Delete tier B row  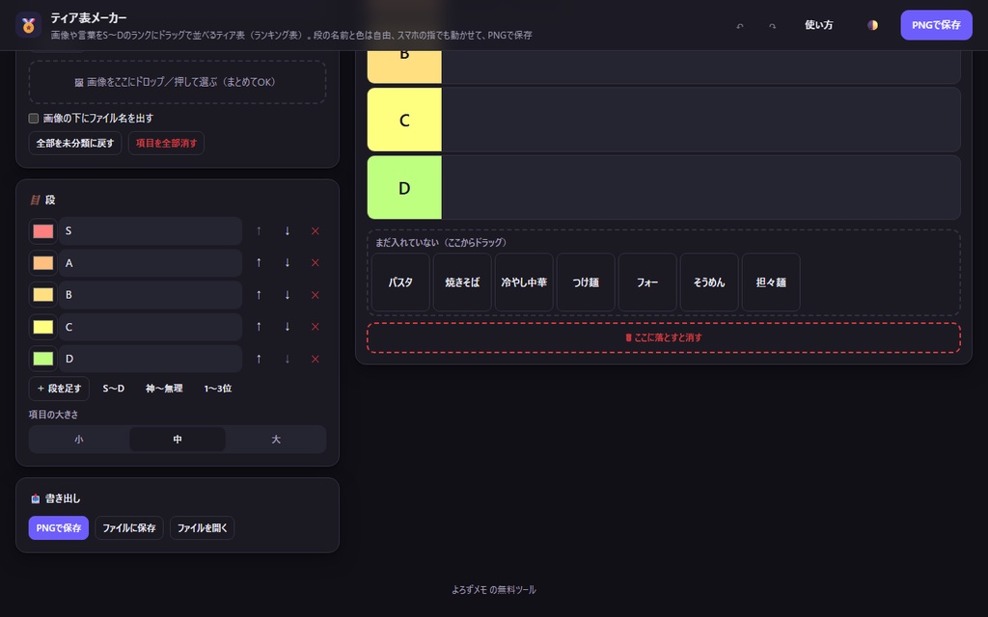tap(316, 295)
